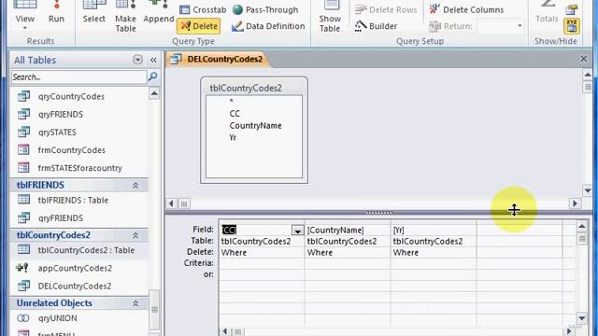The width and height of the screenshot is (598, 336).
Task: Open qryCountryCodes query
Action: (x=71, y=96)
